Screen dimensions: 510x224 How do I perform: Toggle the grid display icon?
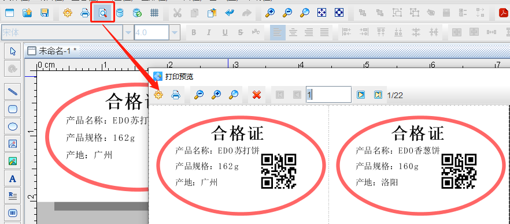pos(154,13)
